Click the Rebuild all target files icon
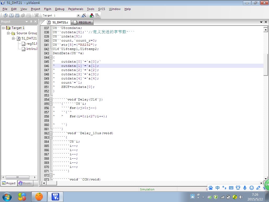269x202 pixels. click(x=17, y=16)
